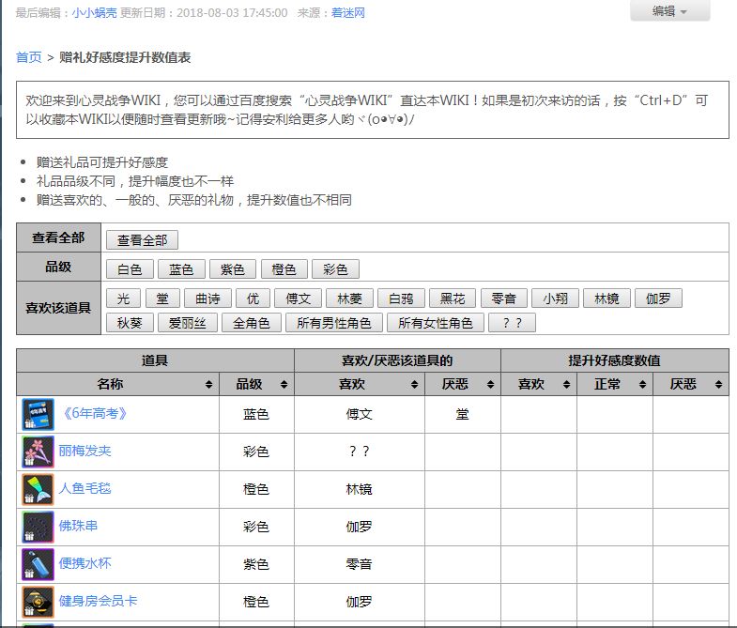Click the 《6年高考》 item icon
737x628 pixels.
38,414
